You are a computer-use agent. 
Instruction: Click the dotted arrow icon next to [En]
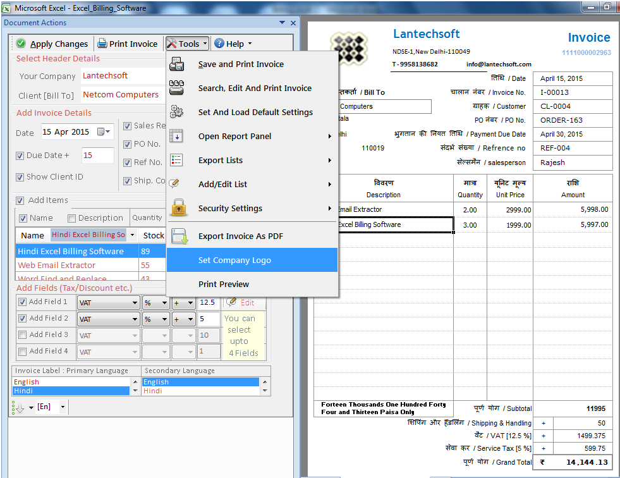click(18, 407)
